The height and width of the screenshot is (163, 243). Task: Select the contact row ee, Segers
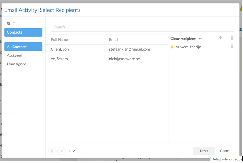(x=107, y=59)
